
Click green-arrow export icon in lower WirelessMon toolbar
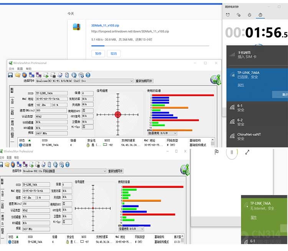31,165
